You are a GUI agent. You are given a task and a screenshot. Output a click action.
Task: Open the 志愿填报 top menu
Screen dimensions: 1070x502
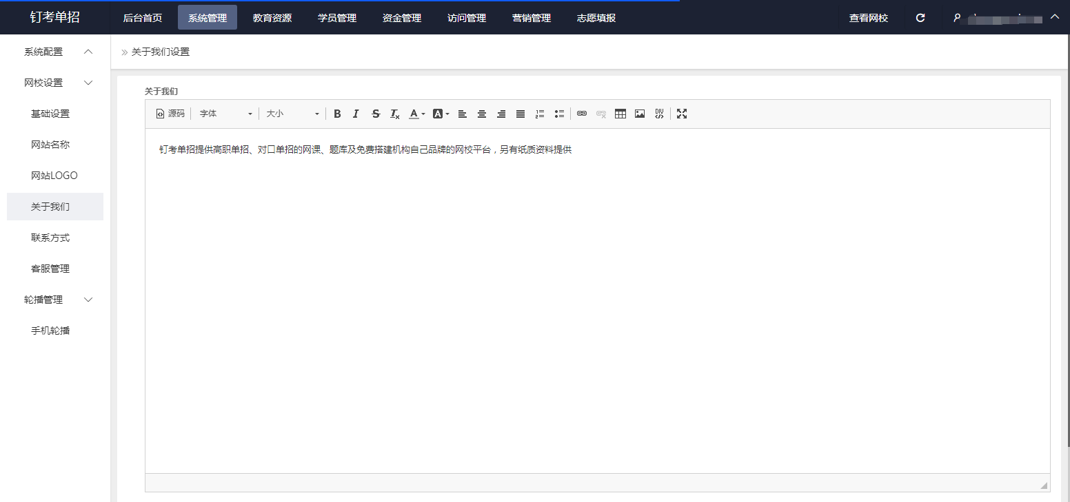click(x=596, y=18)
